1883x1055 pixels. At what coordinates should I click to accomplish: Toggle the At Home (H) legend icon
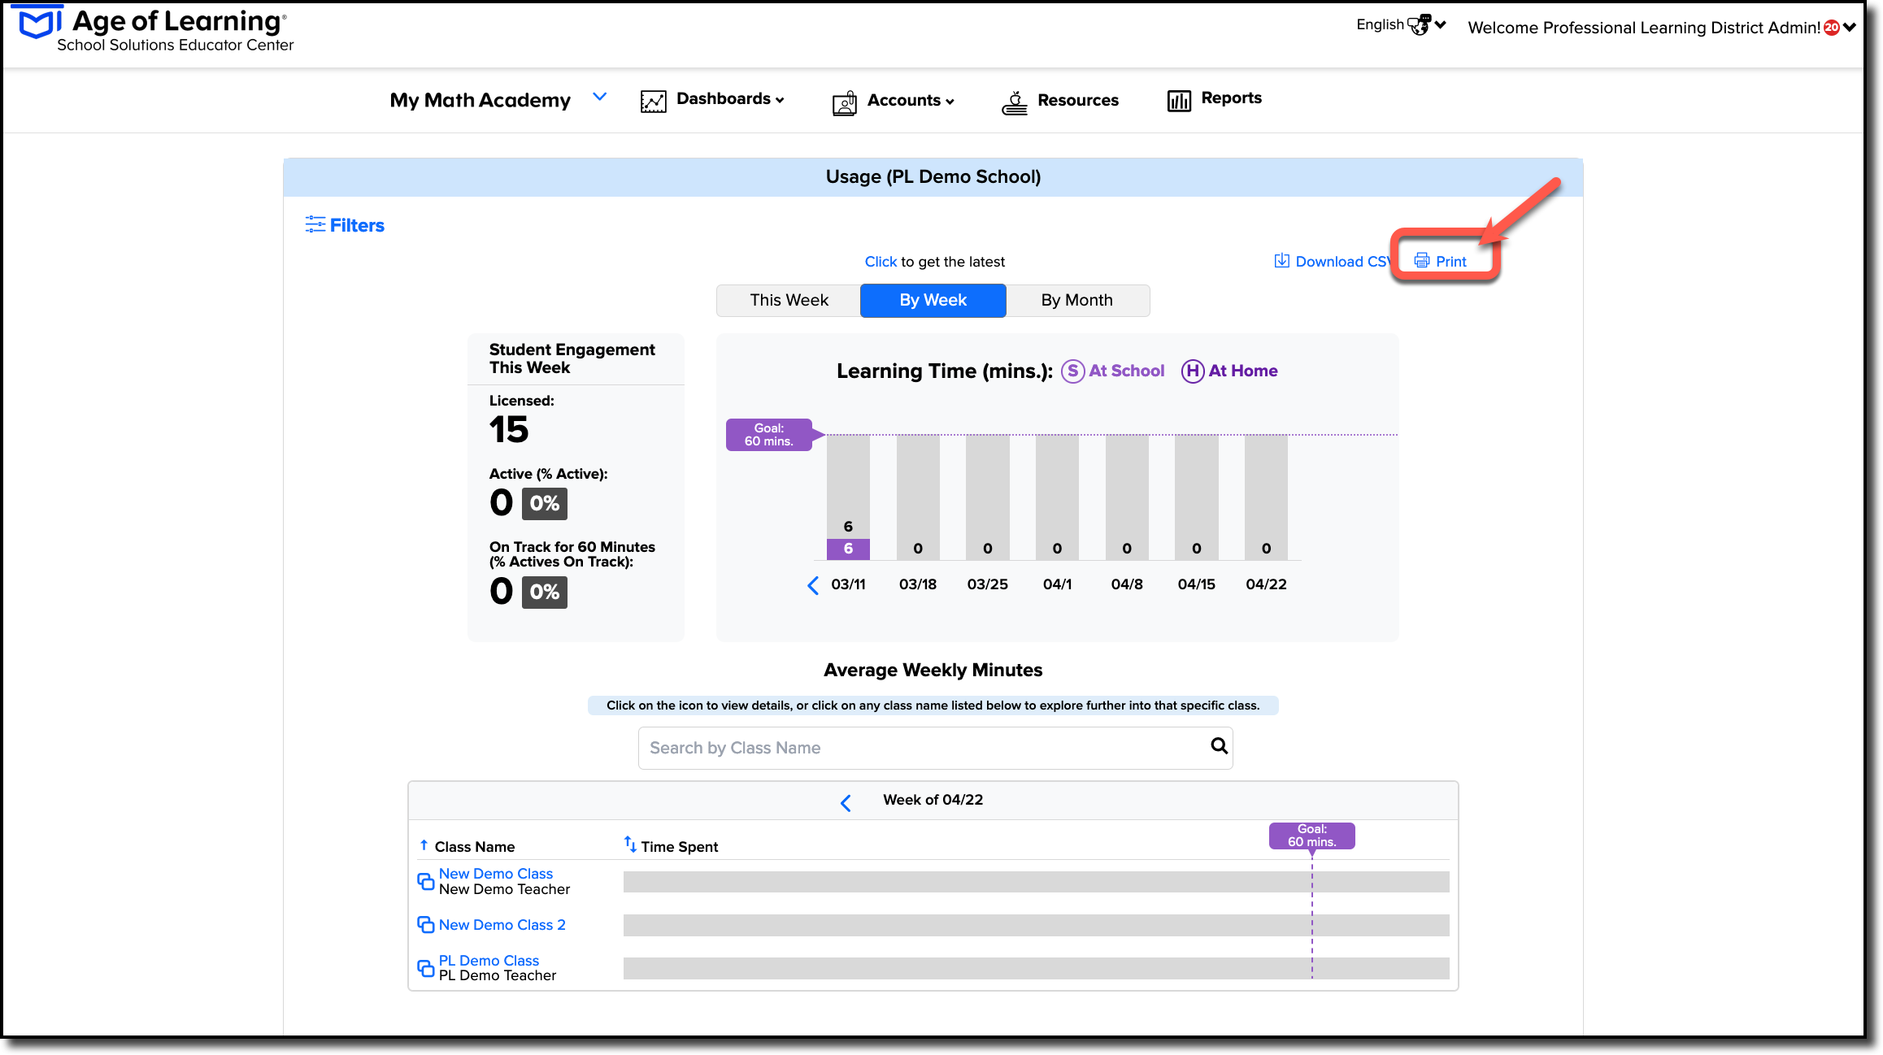click(1192, 371)
